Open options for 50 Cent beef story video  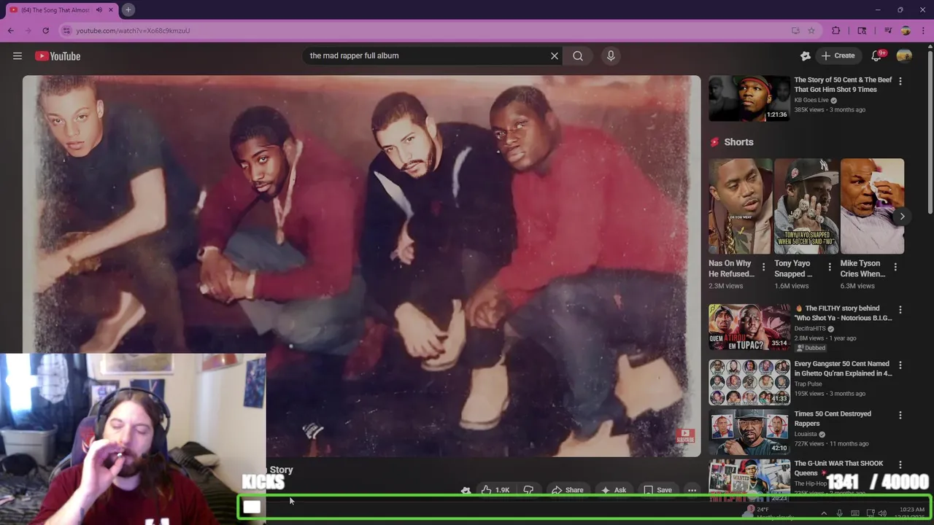[x=900, y=81]
